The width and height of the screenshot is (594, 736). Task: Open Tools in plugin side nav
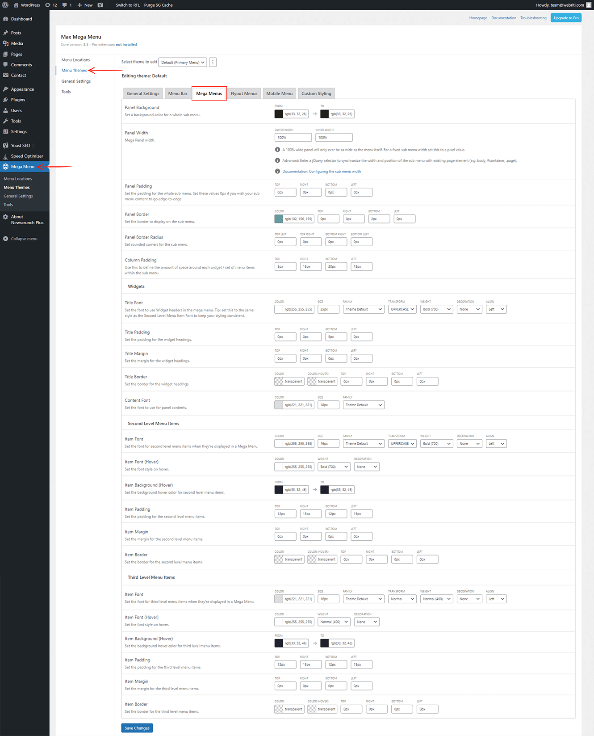(66, 92)
